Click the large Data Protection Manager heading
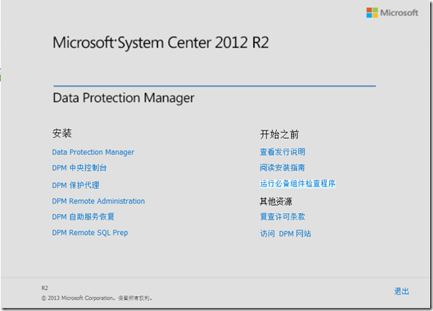 point(123,98)
